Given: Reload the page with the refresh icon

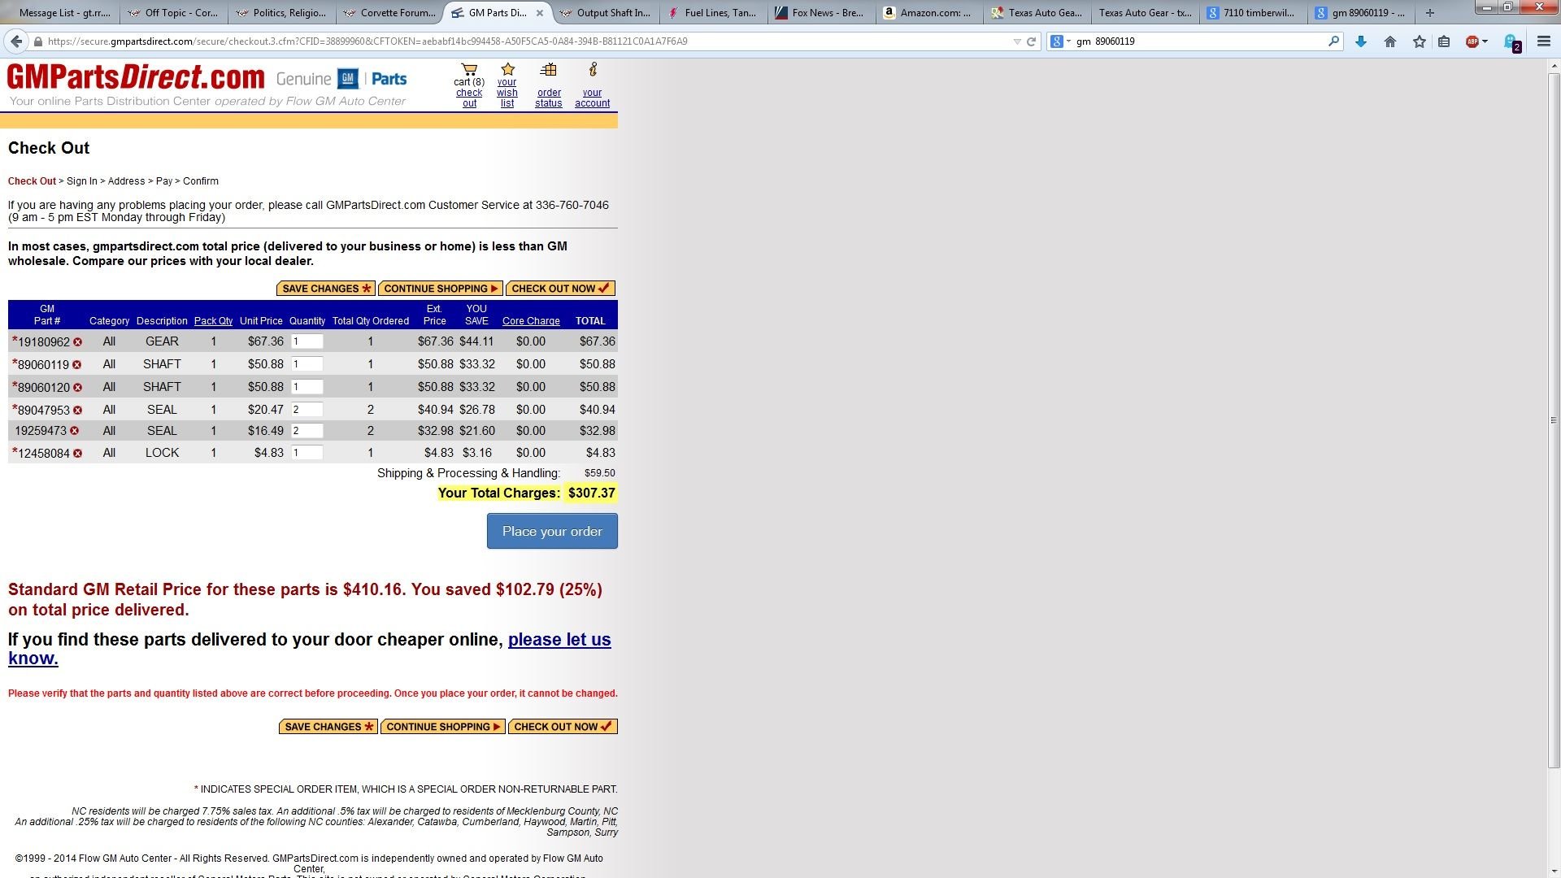Looking at the screenshot, I should (x=1032, y=41).
